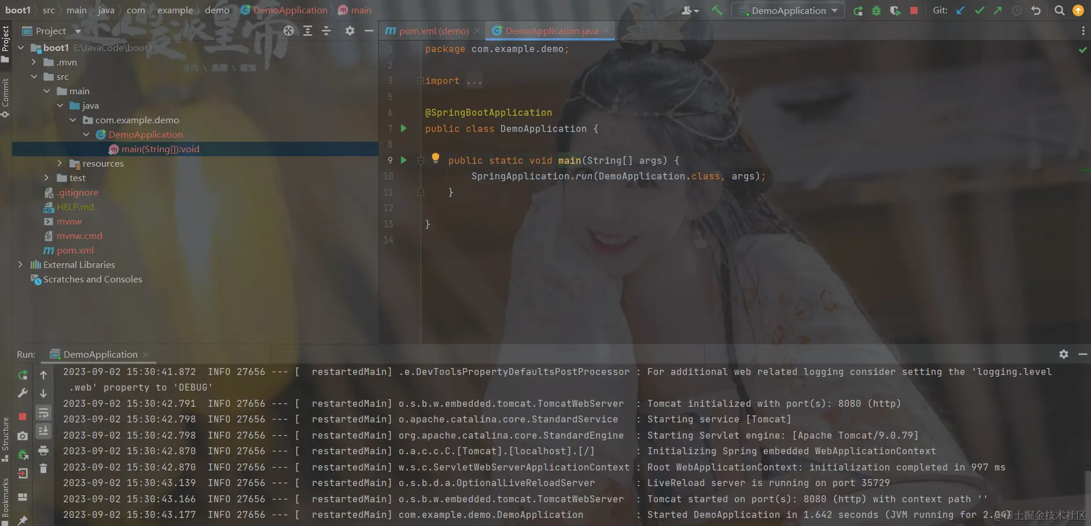Show Git history with the clock icon

tap(1017, 10)
